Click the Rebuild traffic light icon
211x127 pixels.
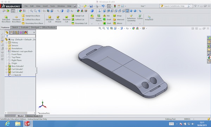pyautogui.click(x=115, y=6)
